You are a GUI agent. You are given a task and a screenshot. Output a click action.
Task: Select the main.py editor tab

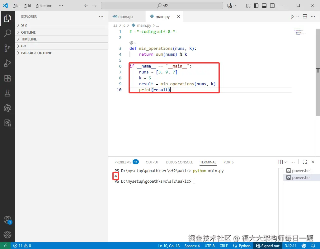(x=162, y=16)
